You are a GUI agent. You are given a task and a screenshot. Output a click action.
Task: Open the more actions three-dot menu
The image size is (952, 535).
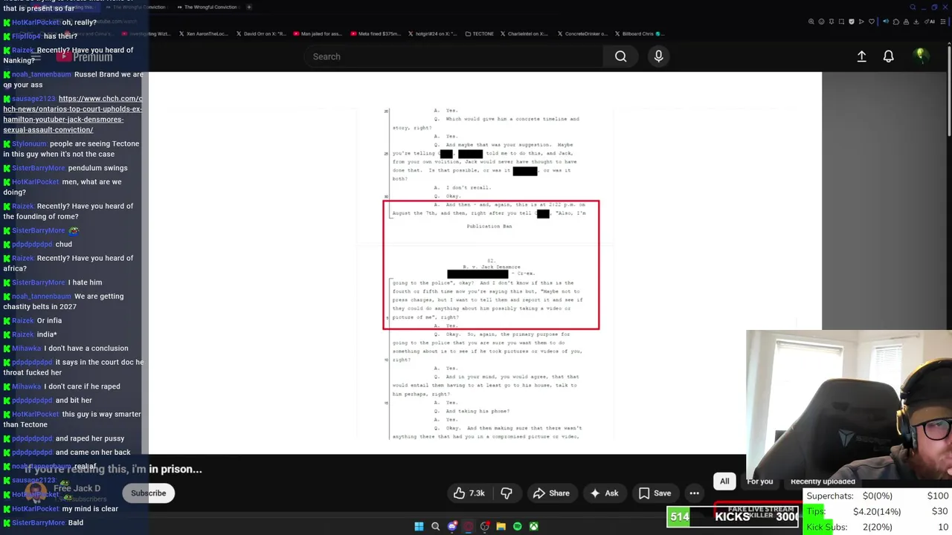[x=694, y=493]
